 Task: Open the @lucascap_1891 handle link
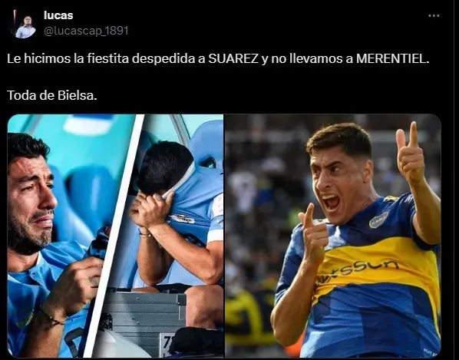click(x=86, y=31)
